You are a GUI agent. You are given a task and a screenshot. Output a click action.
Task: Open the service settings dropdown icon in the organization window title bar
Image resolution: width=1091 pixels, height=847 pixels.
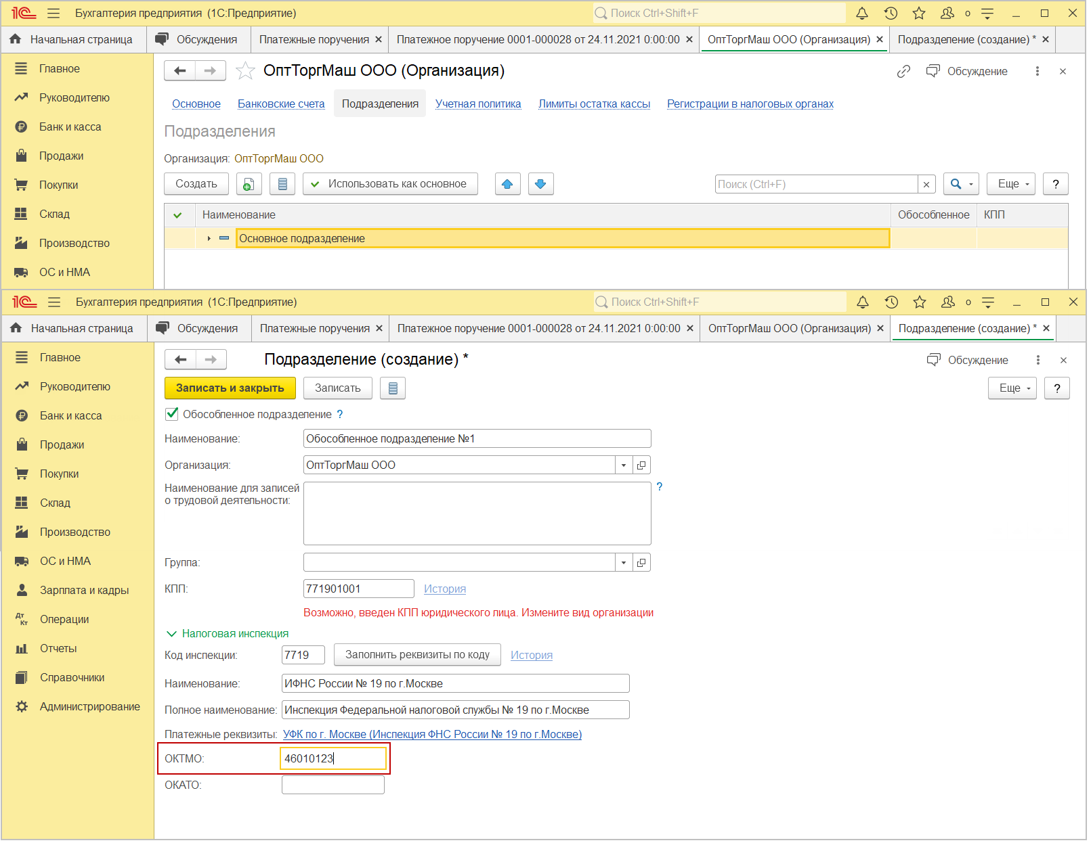click(987, 13)
